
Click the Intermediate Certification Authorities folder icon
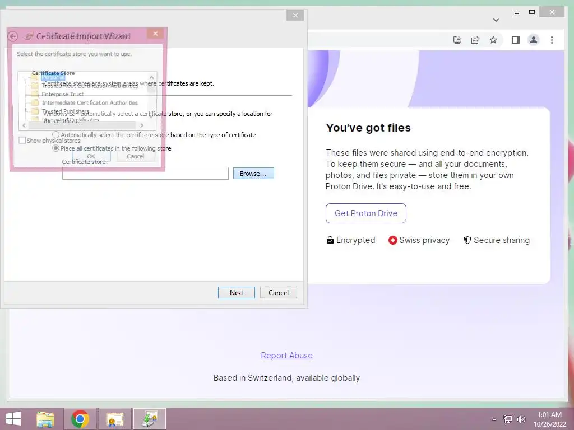pos(35,103)
